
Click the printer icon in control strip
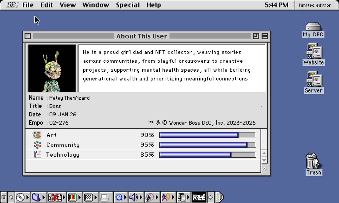105,197
